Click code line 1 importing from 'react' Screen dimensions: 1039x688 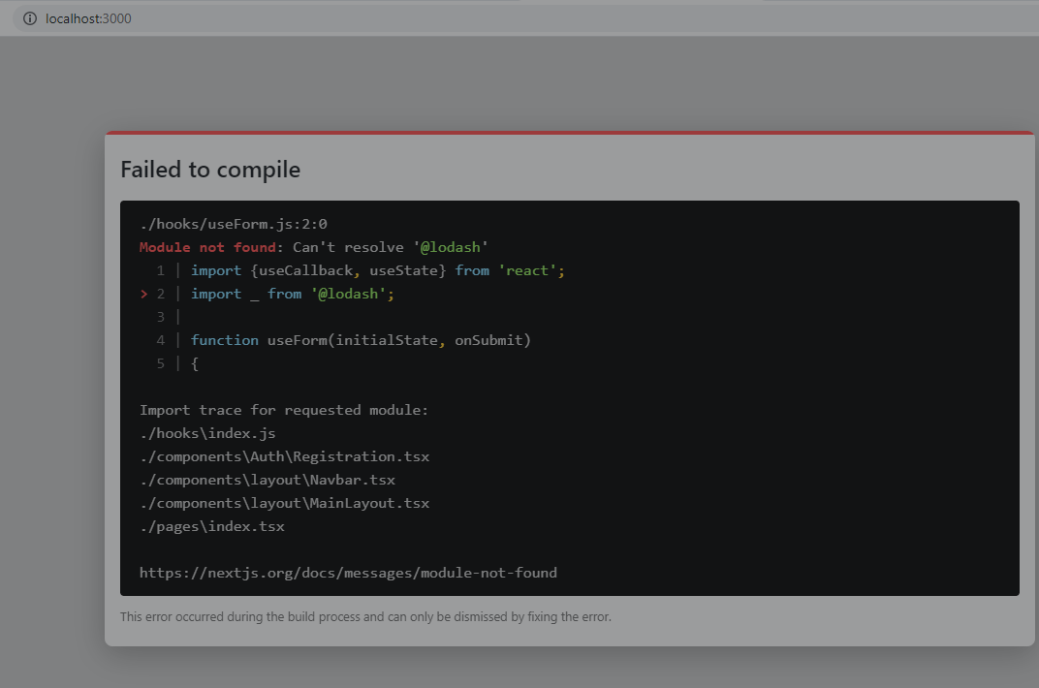[378, 270]
